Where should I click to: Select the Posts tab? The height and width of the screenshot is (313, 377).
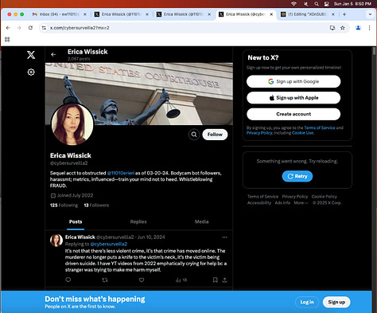tap(76, 221)
